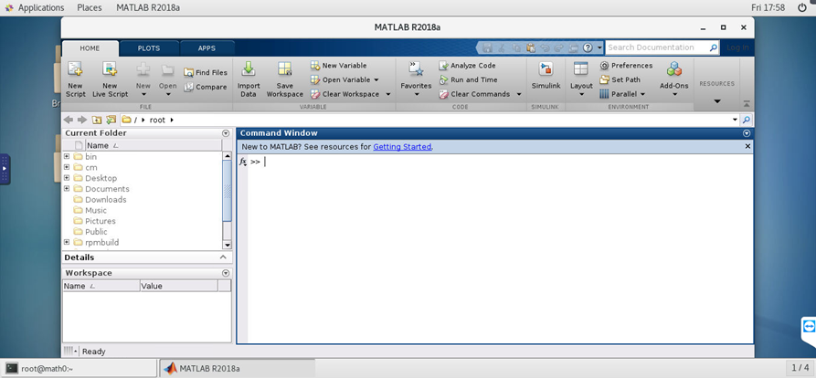816x378 pixels.
Task: Minimize the toolstrip ribbon
Action: point(747,103)
